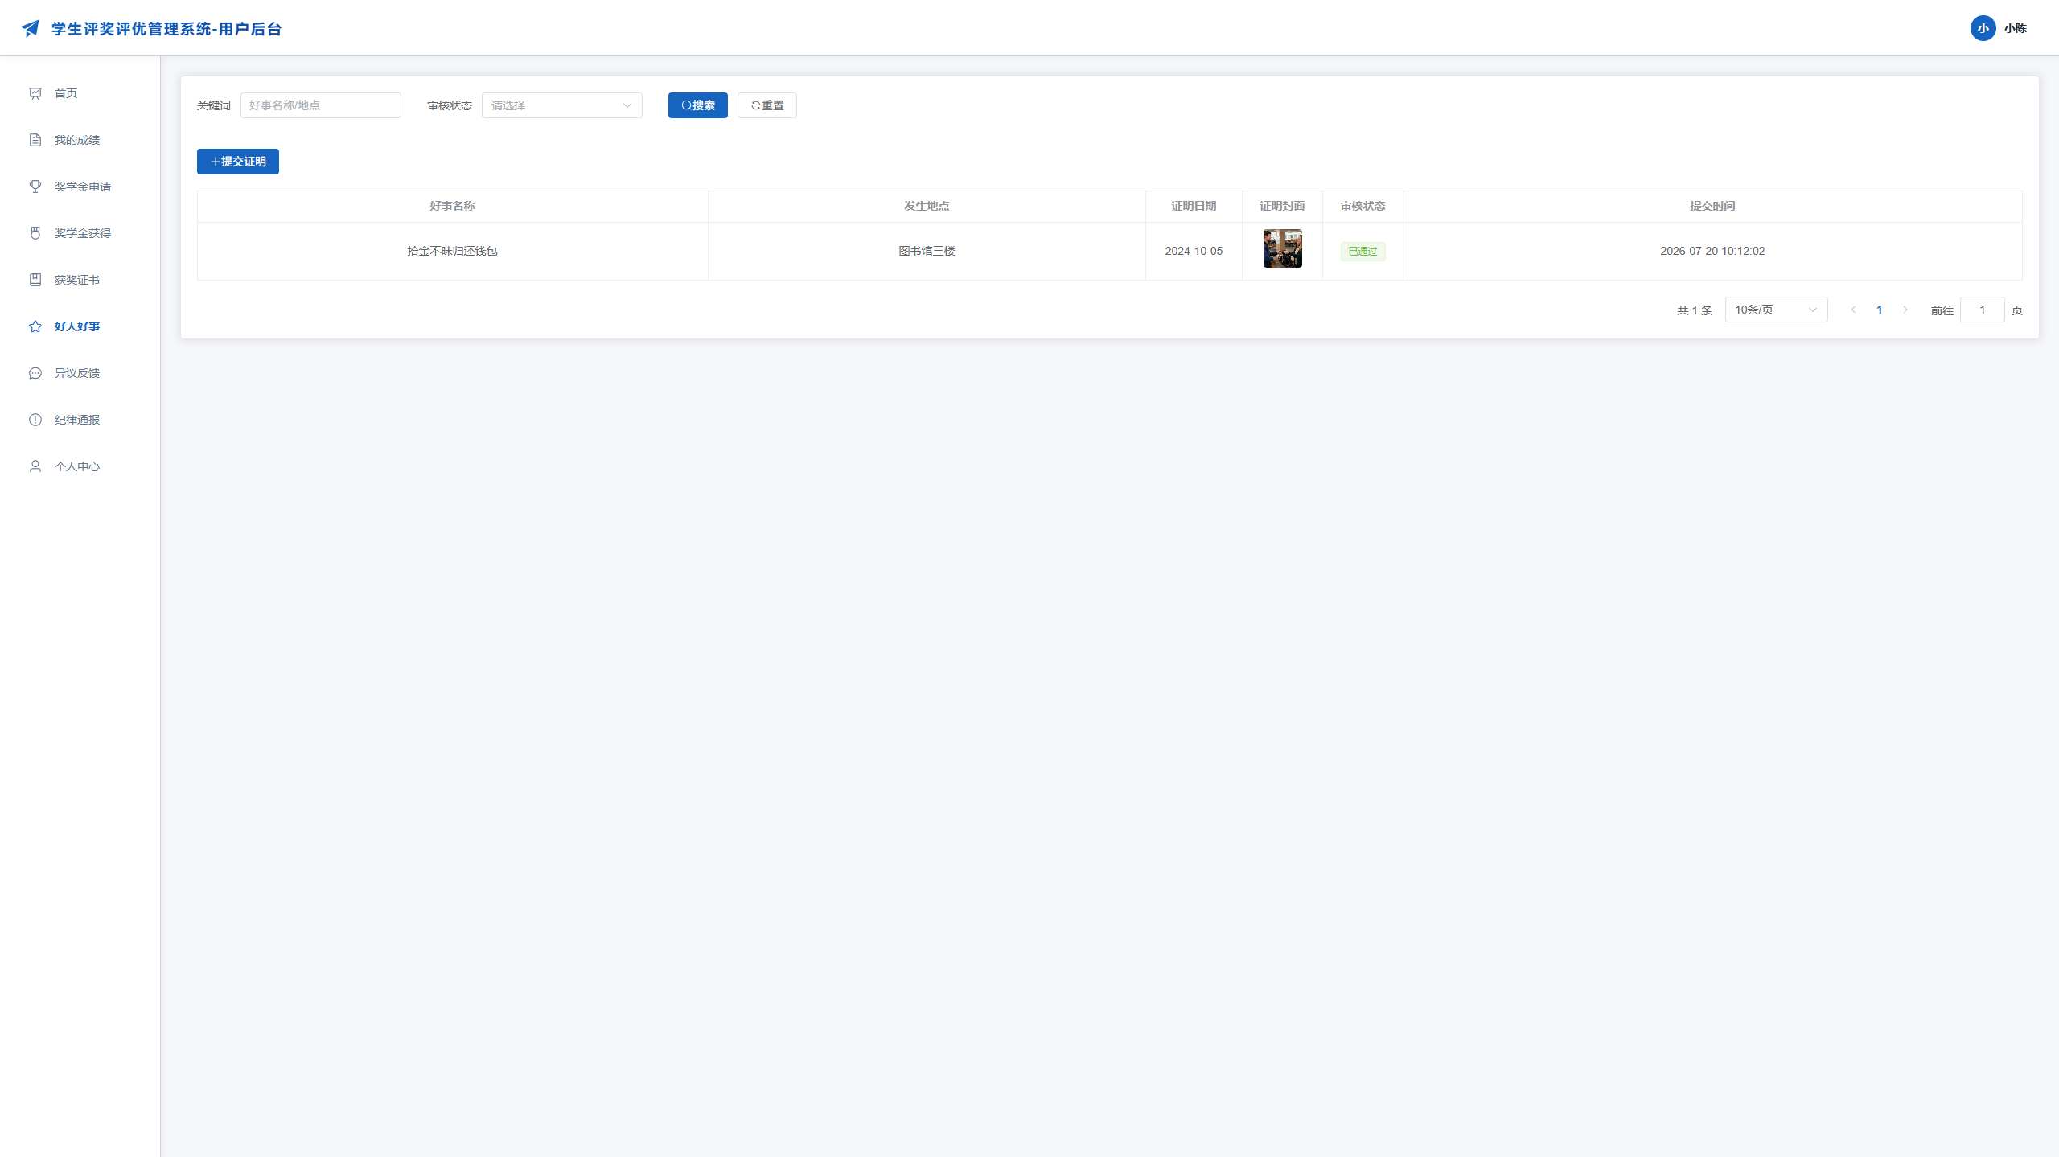Click the 已通过 status tag
The image size is (2059, 1157).
point(1363,252)
